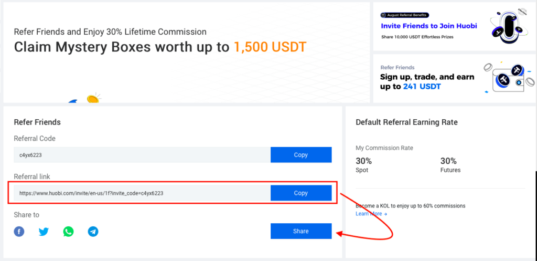This screenshot has height=261, width=537.
Task: Click the Referral link URL field
Action: point(142,193)
